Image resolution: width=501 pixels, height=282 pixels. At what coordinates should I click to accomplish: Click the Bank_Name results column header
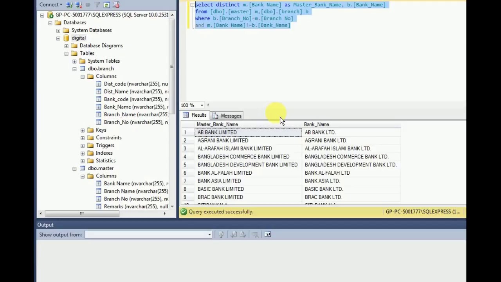351,125
